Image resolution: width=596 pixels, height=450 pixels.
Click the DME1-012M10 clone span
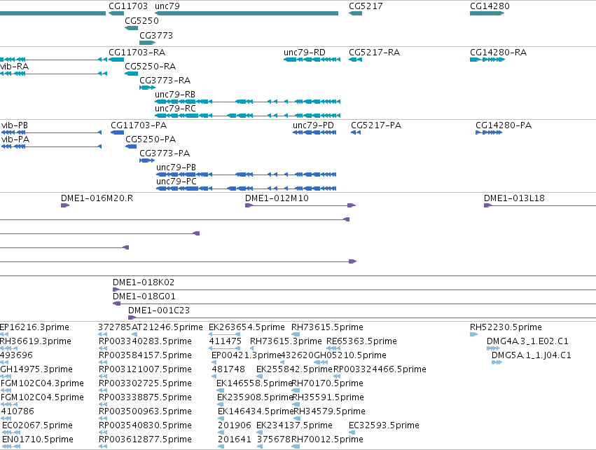coord(300,205)
